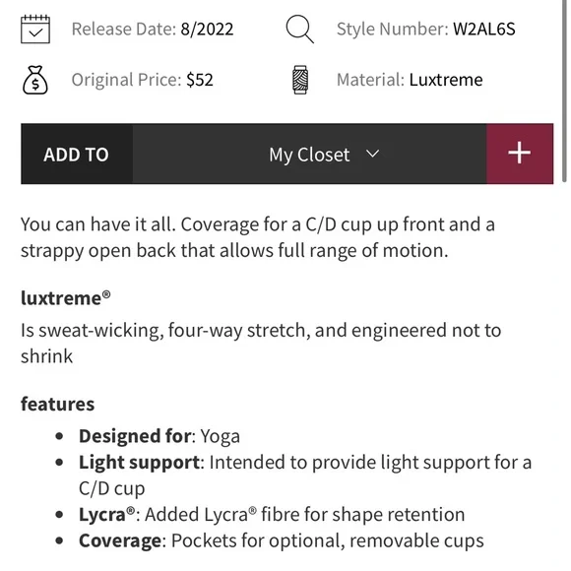The image size is (571, 571).
Task: Click the 'You can have it all' description
Action: pyautogui.click(x=258, y=237)
